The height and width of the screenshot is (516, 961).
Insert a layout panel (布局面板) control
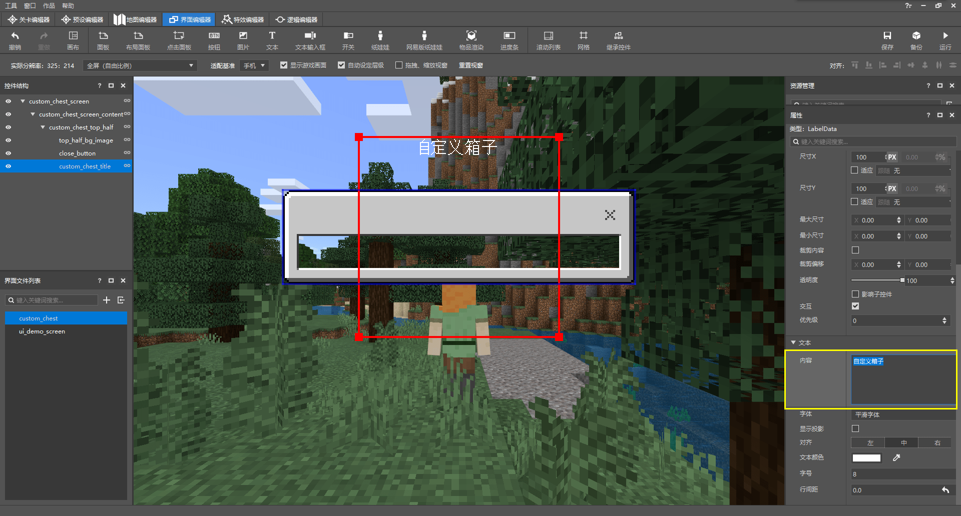(138, 40)
